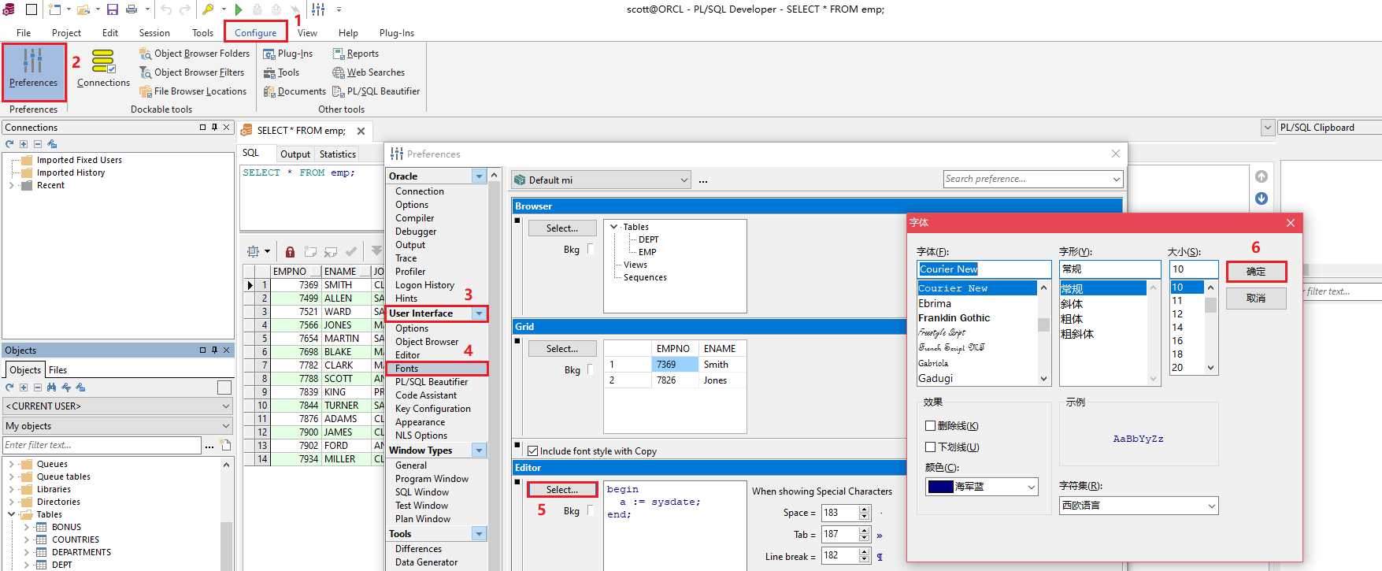Switch to the Files tab in Objects panel
This screenshot has width=1382, height=571.
(x=57, y=370)
